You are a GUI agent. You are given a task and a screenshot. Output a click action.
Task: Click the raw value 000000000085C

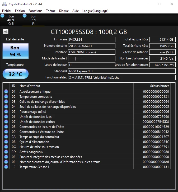coord(156,142)
